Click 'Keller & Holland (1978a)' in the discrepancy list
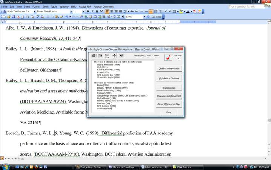The height and width of the screenshot is (170, 271). (108, 70)
